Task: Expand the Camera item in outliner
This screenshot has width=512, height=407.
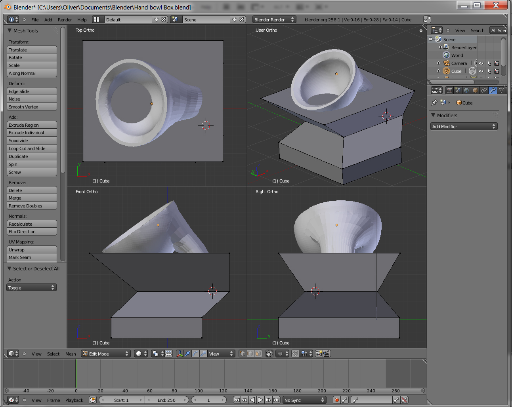Action: click(x=438, y=63)
